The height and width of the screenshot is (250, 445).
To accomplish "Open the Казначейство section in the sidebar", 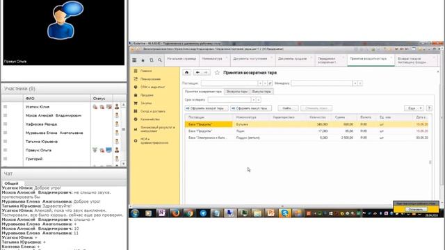I will (x=150, y=119).
